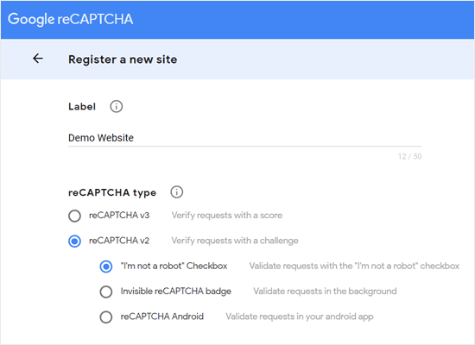Viewport: 475px width, 345px height.
Task: Select the reCAPTCHA v2 radio button
Action: tap(74, 241)
